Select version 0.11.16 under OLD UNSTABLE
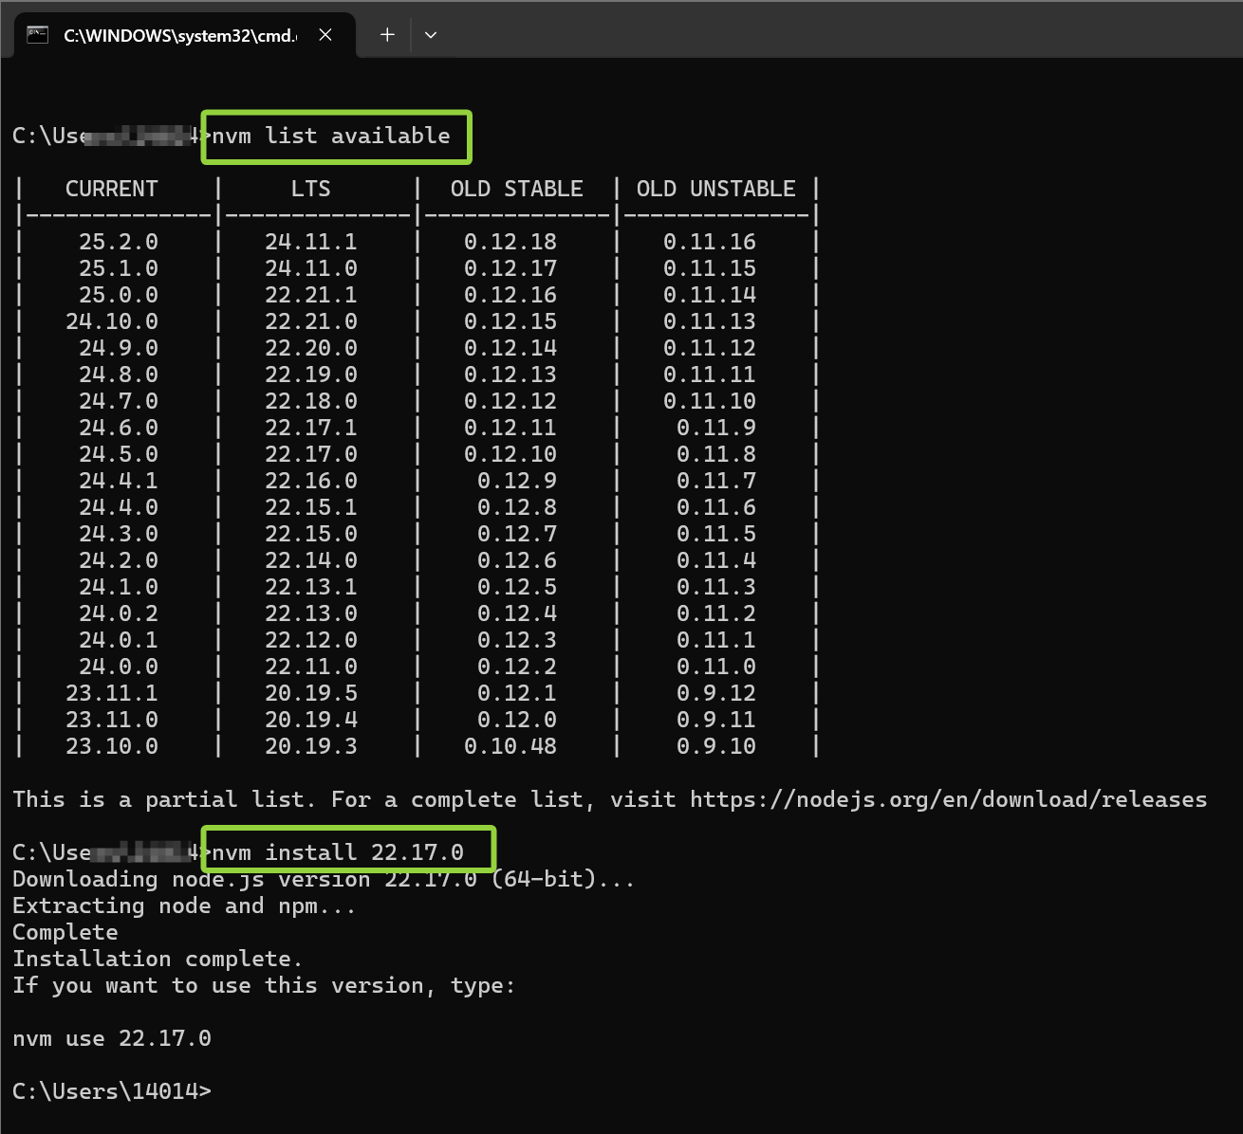 tap(709, 242)
